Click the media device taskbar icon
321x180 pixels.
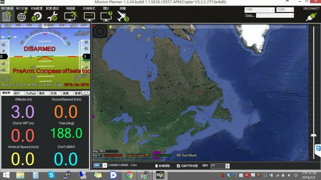click(x=145, y=175)
